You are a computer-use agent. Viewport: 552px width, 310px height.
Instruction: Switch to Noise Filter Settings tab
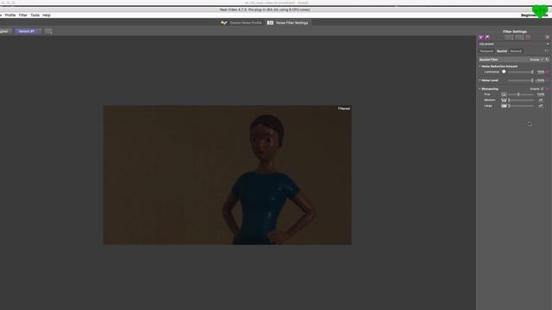292,23
